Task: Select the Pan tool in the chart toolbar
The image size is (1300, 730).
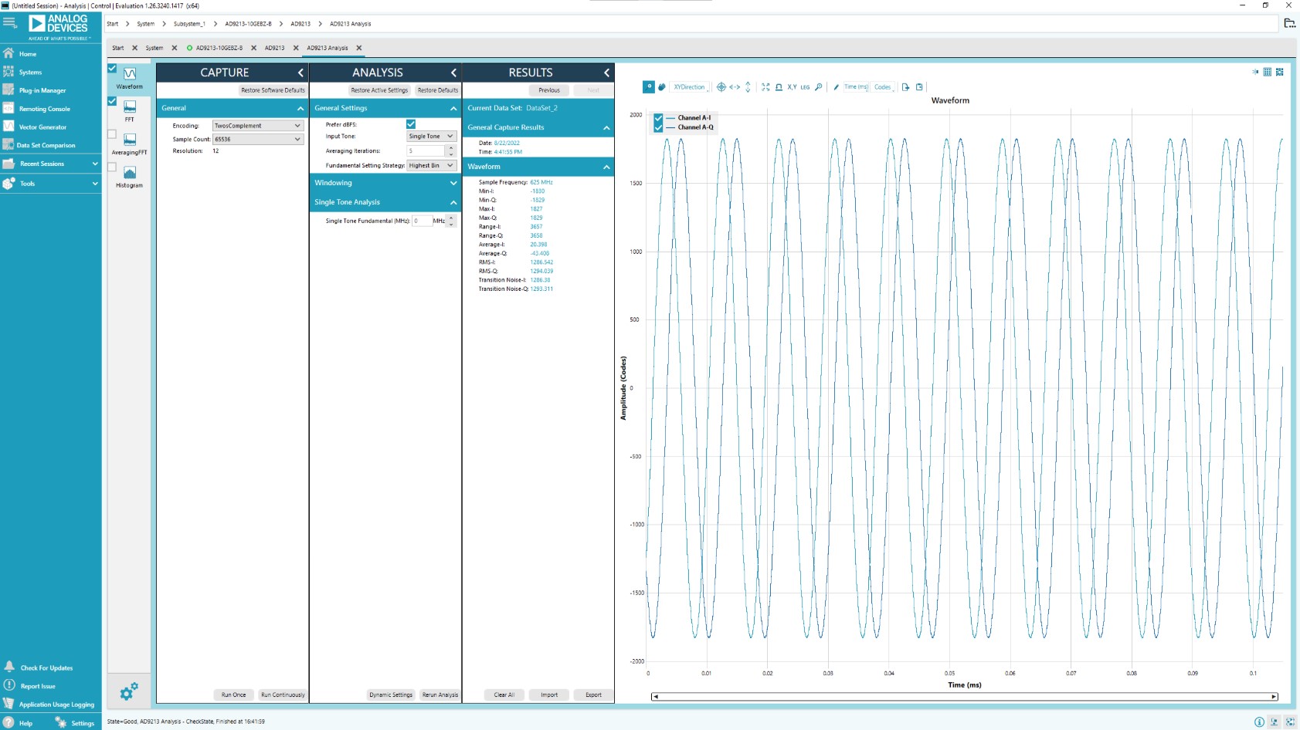Action: [661, 87]
